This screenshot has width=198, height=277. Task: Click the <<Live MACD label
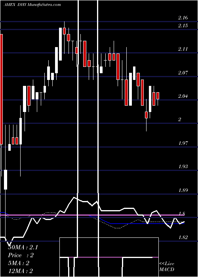coord(167,266)
